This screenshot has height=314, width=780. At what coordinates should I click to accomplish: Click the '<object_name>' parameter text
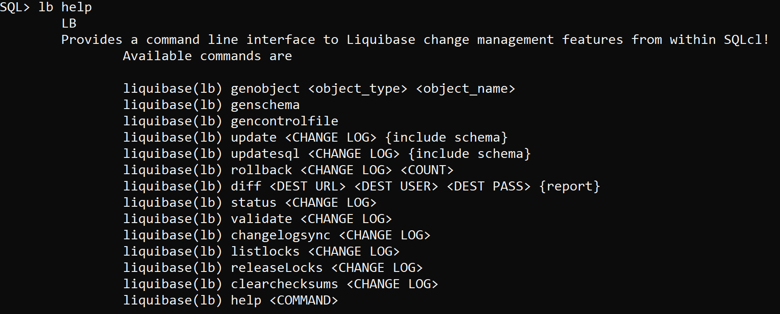[465, 89]
